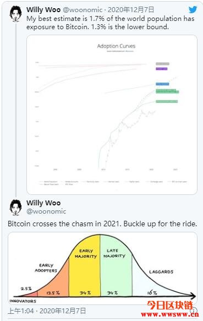Click @woonomic handle below second name

coord(46,211)
